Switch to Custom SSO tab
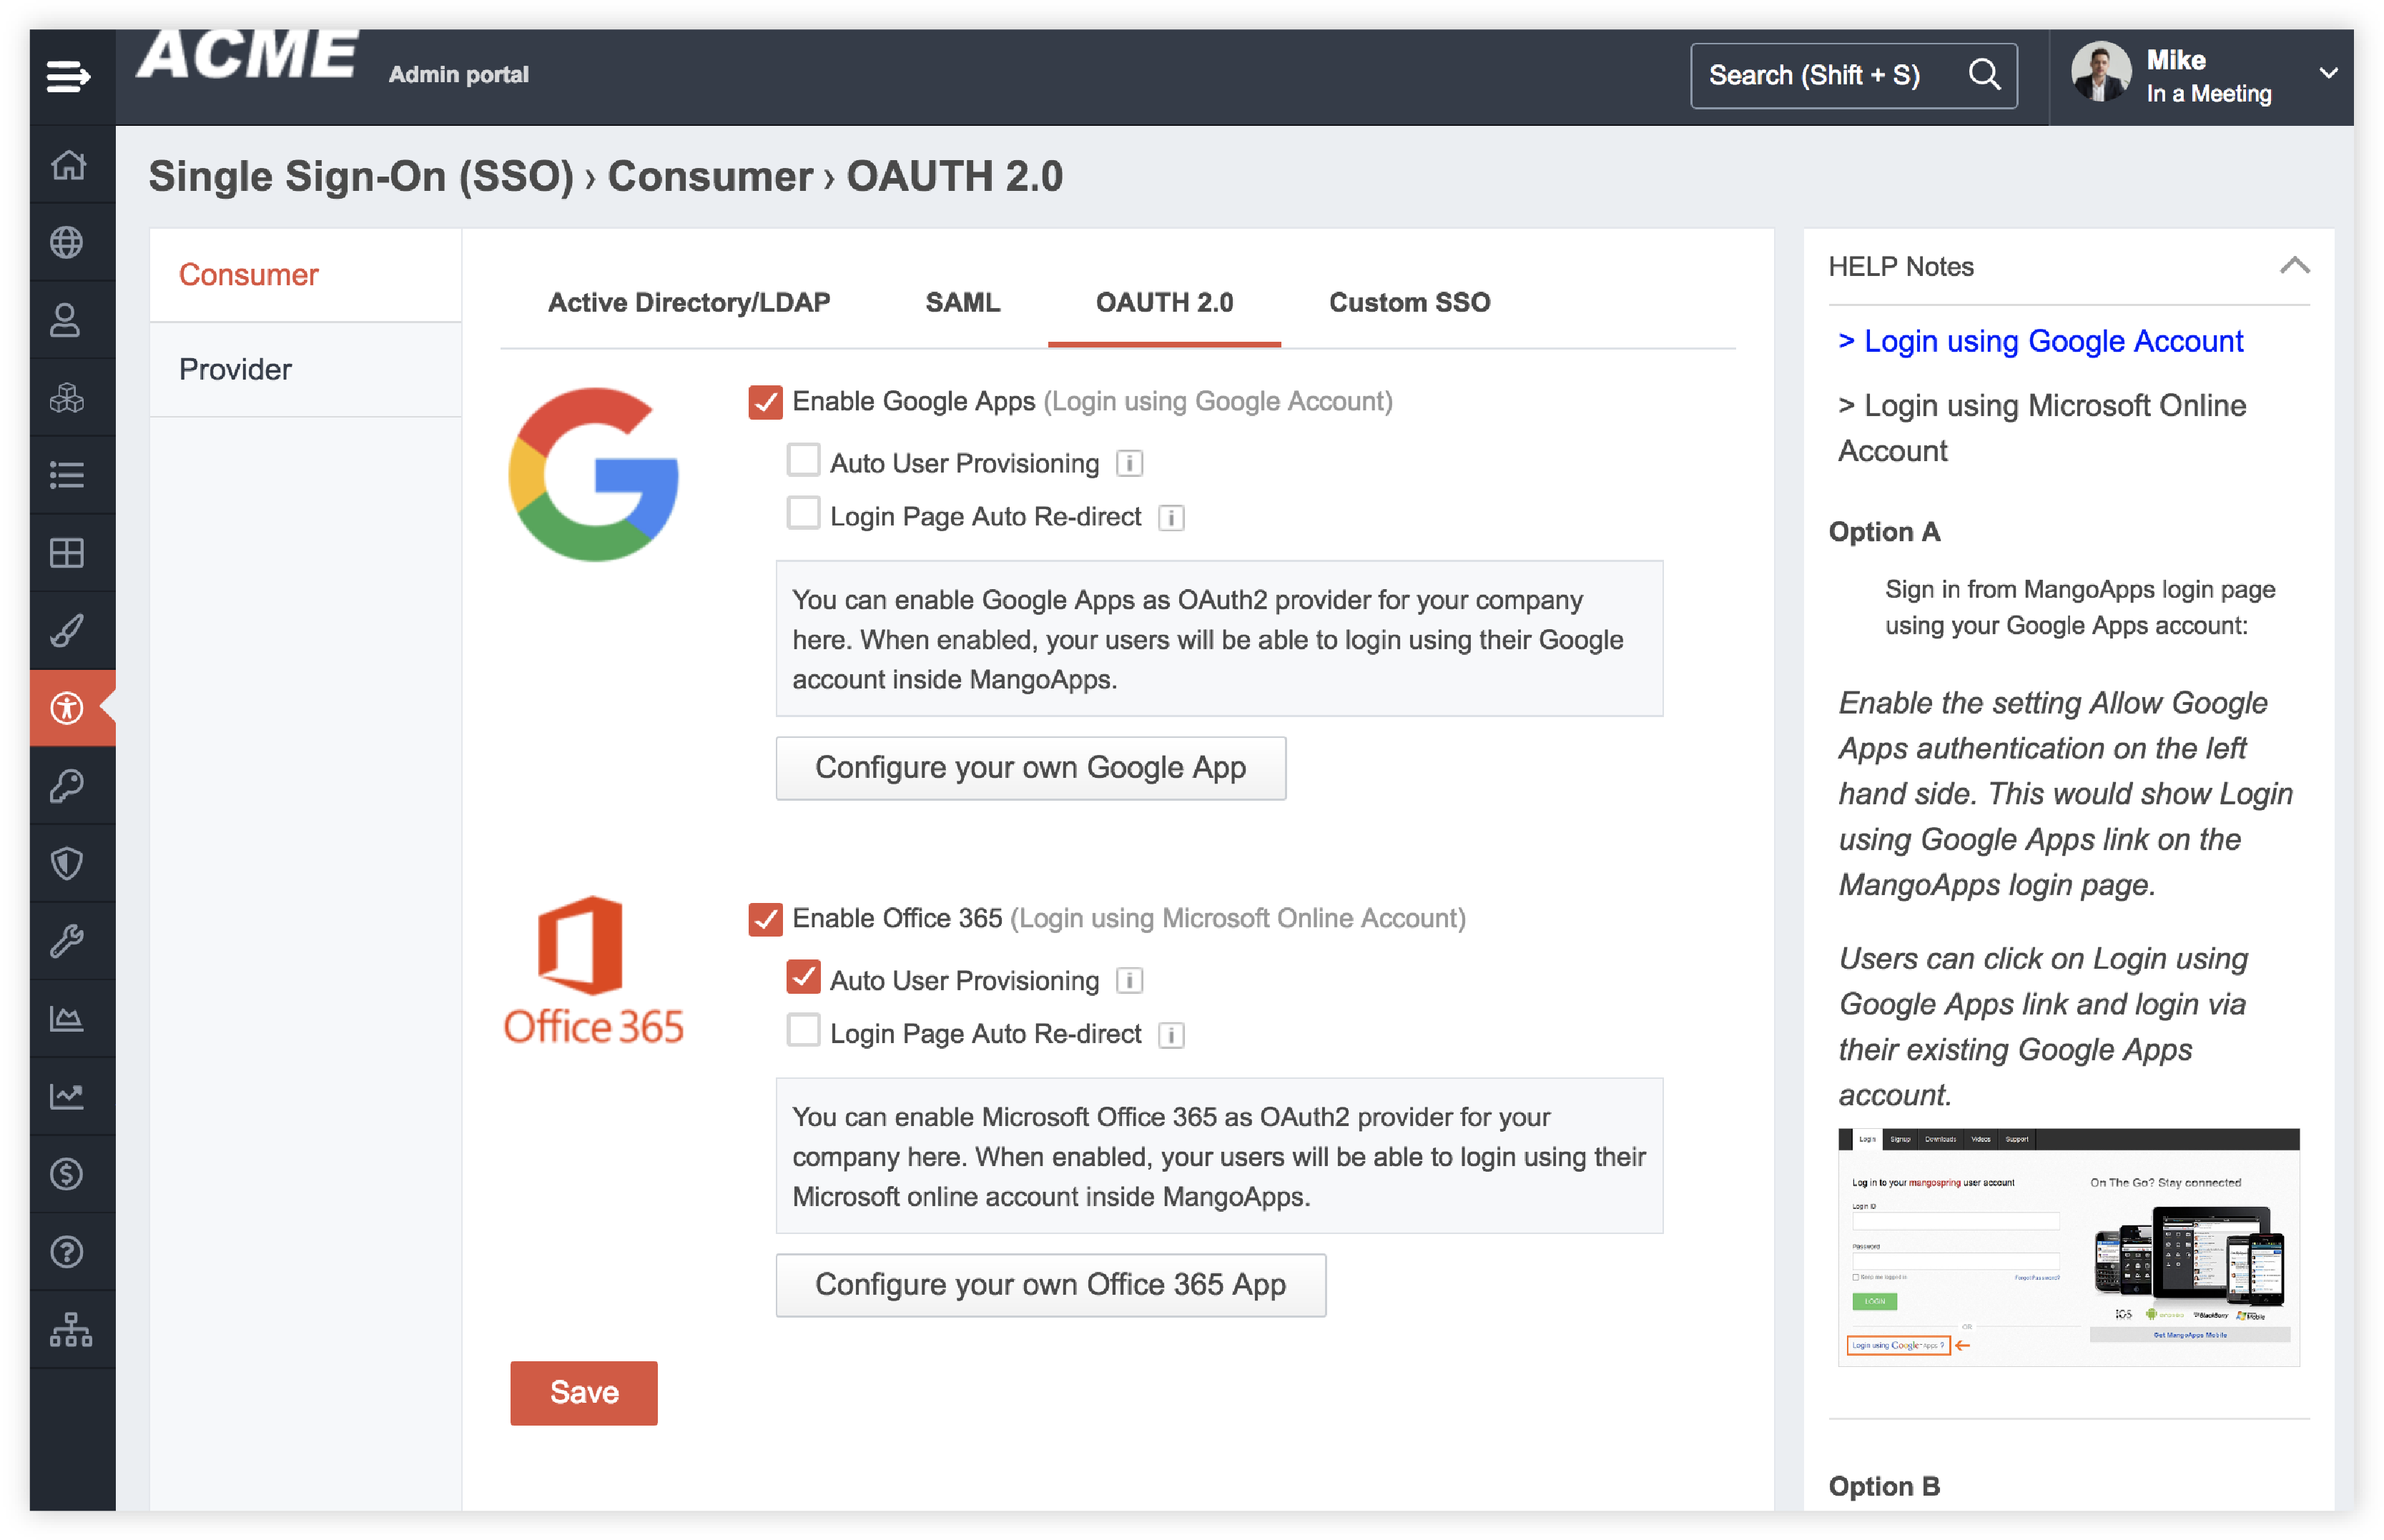 click(x=1409, y=302)
